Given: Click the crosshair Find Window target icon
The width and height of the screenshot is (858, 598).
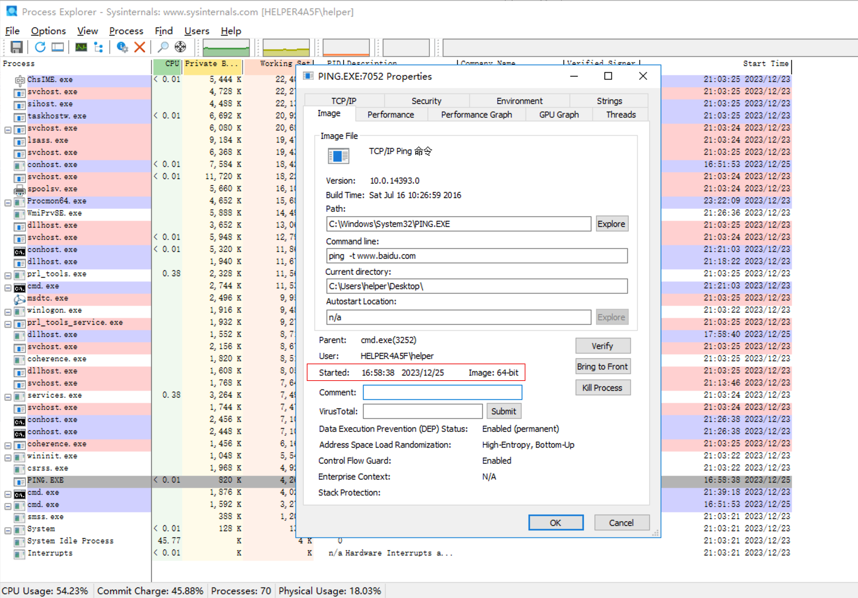Looking at the screenshot, I should [x=180, y=47].
